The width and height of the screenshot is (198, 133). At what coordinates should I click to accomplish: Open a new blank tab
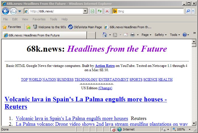click(x=91, y=35)
